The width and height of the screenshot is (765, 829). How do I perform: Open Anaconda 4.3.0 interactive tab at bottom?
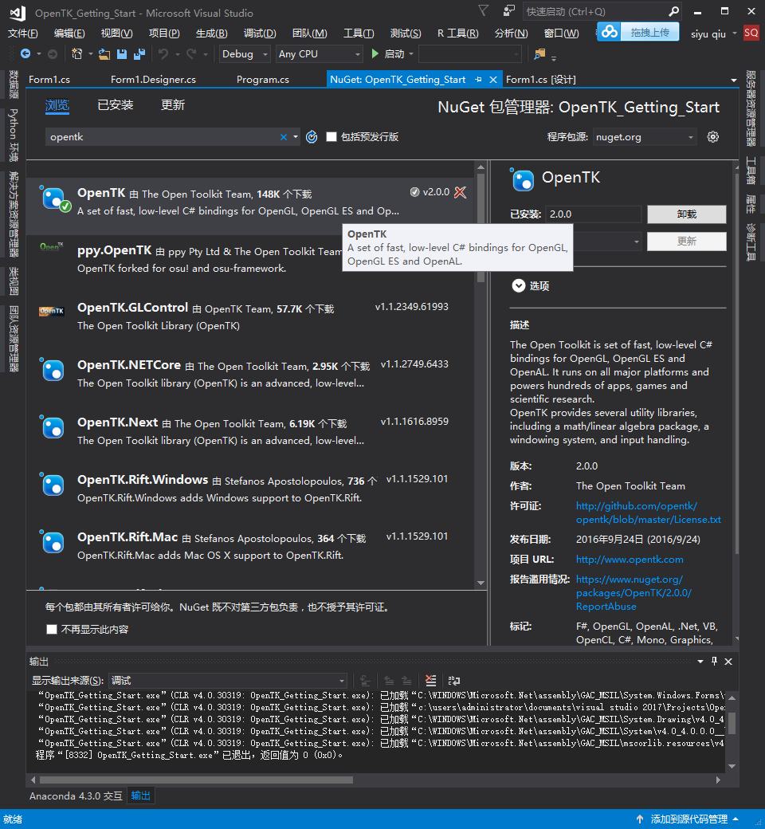pos(76,796)
